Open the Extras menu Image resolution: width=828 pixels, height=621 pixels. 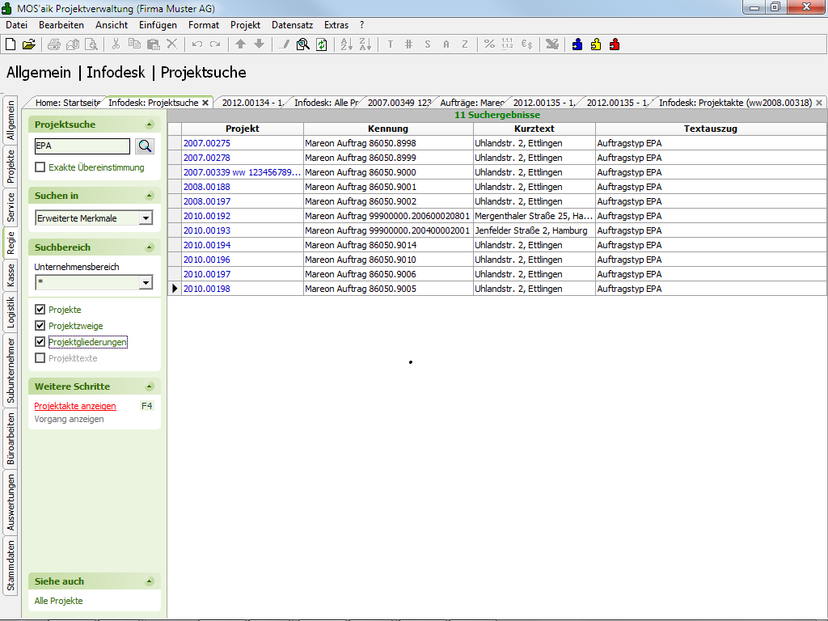tap(336, 25)
